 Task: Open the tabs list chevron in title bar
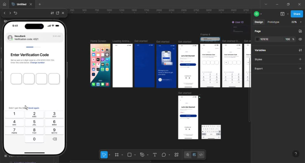266,4
